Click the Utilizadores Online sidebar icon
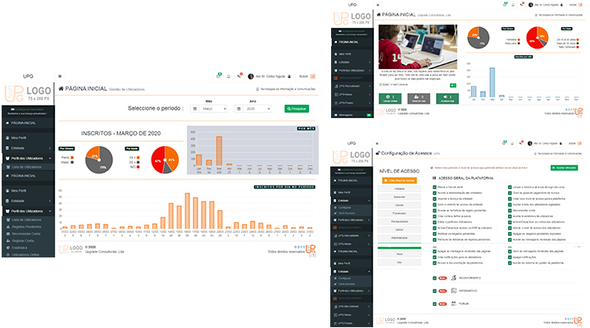590x328 pixels. coord(7,253)
